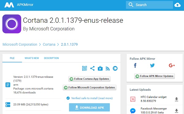The width and height of the screenshot is (184, 114).
Task: Open Microsoft Corporation breadcrumb link
Action: tap(20, 44)
